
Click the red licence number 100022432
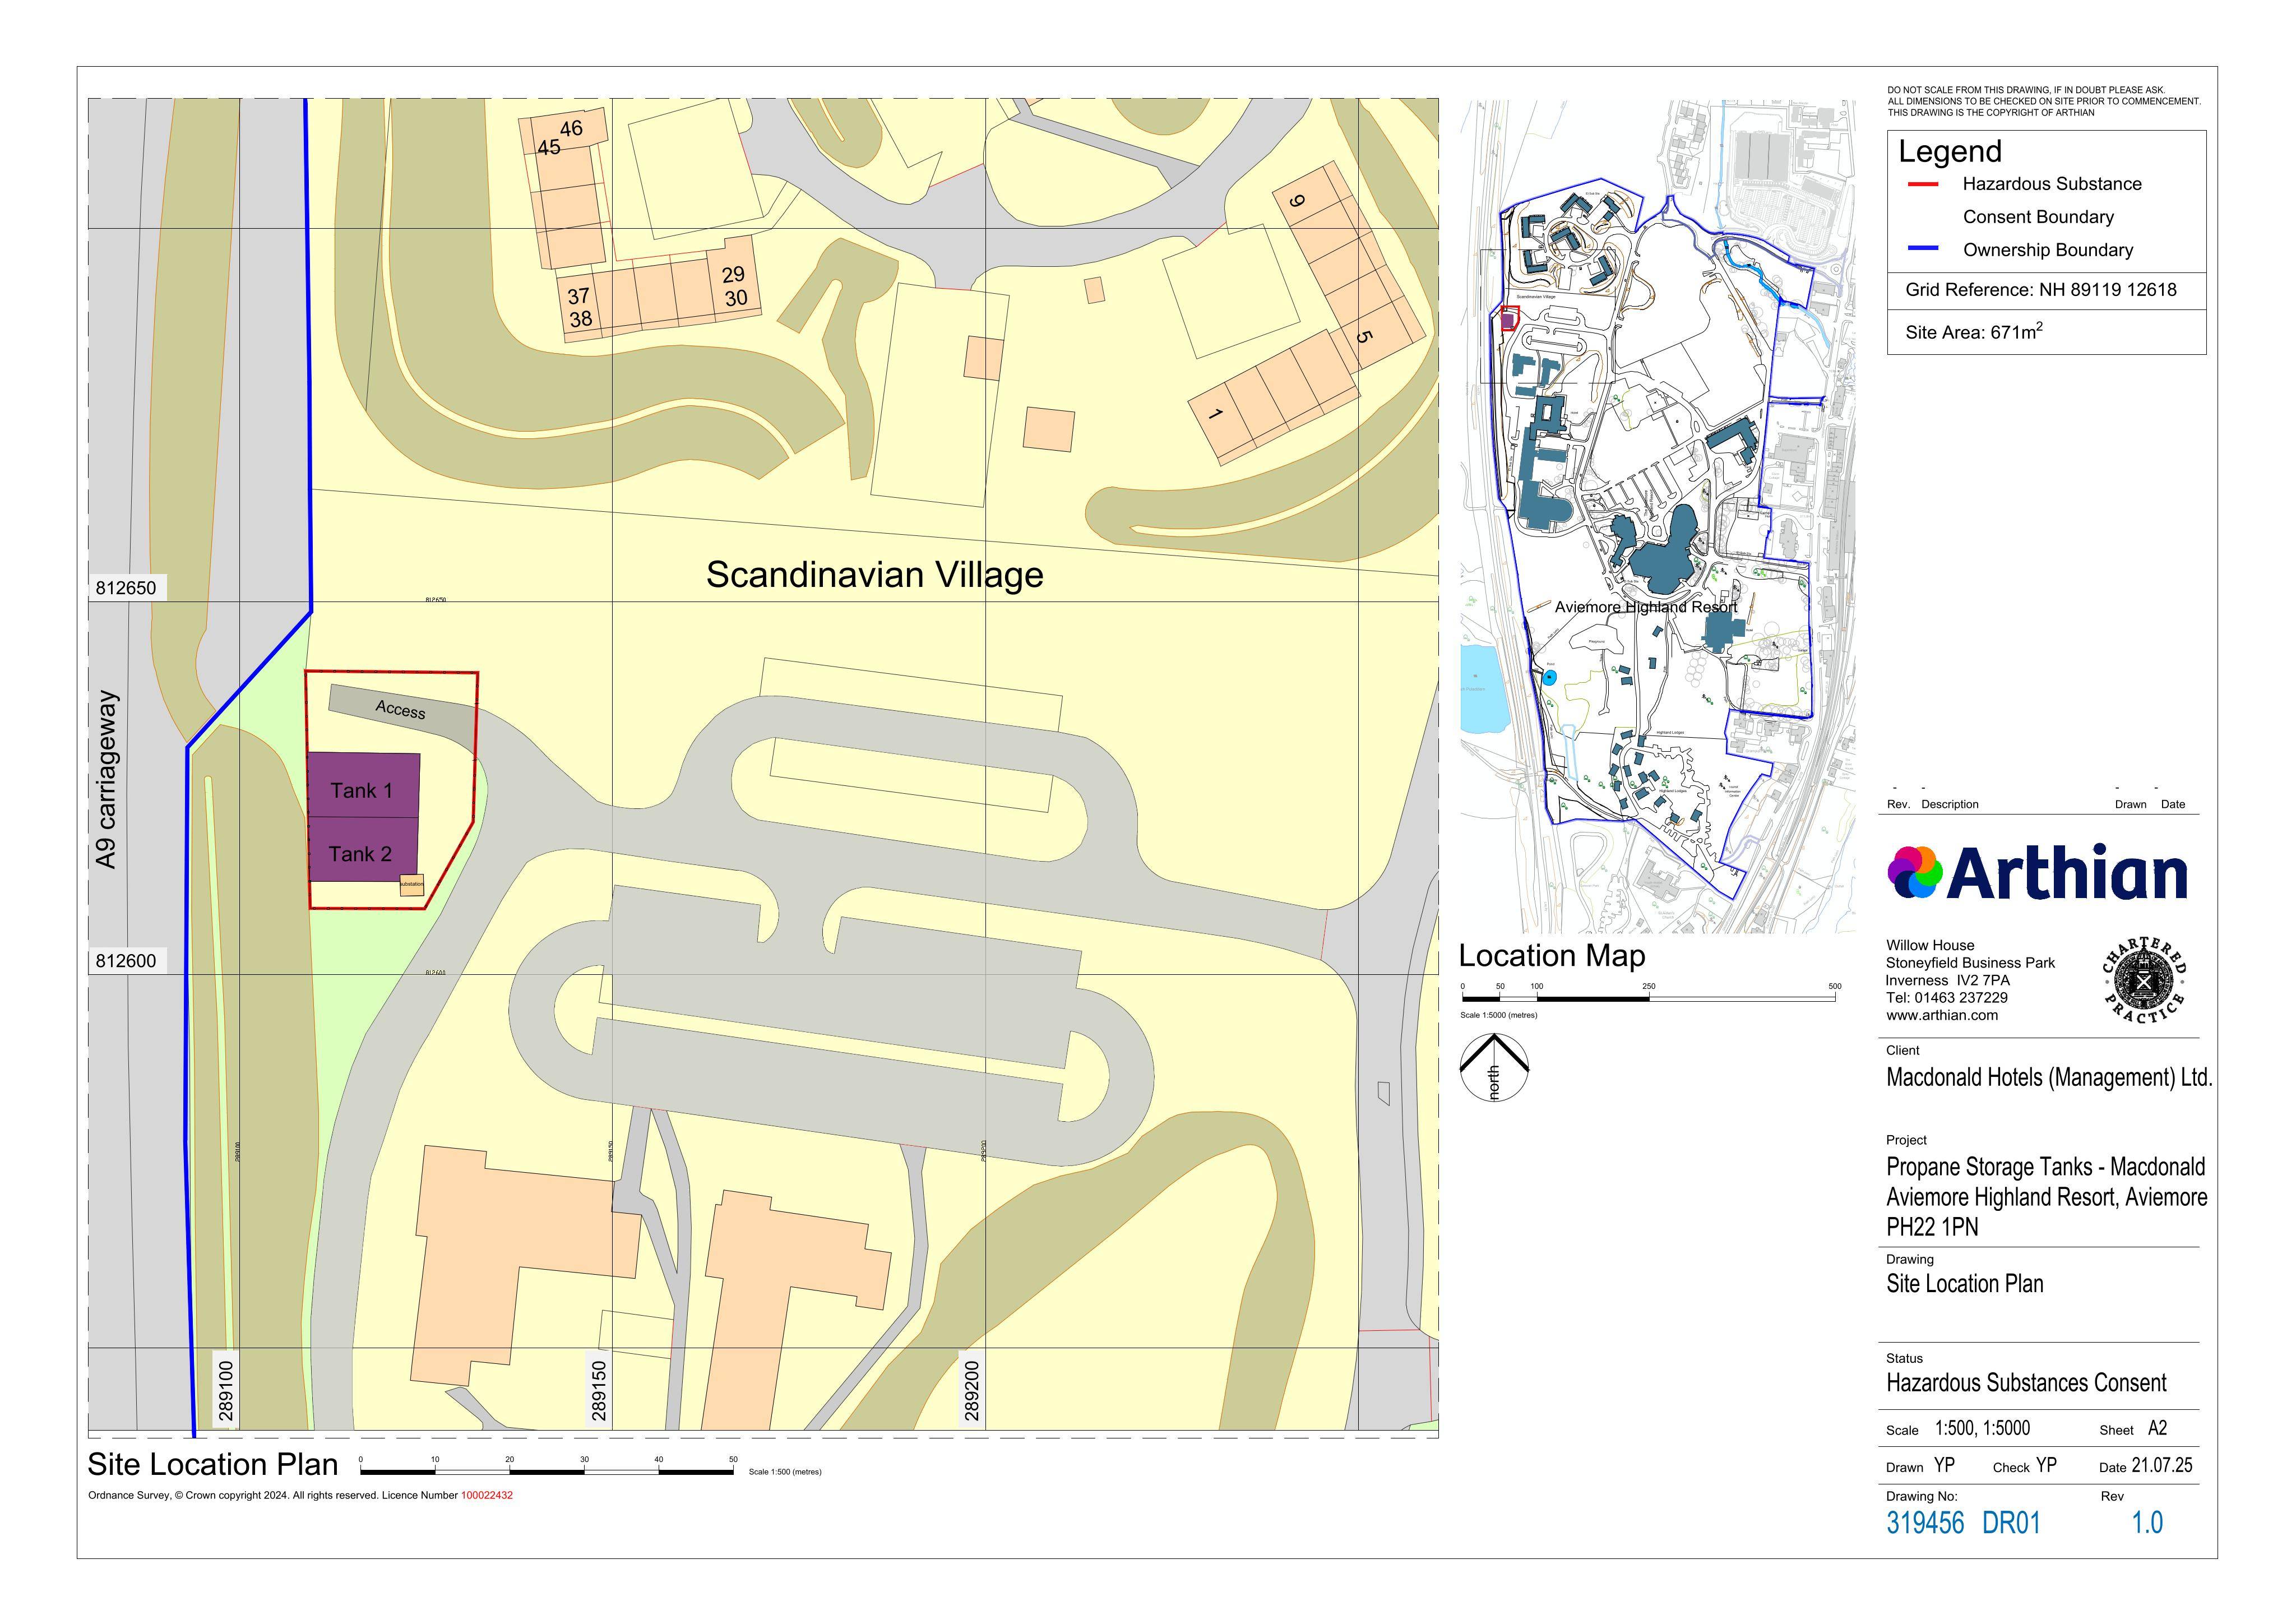coord(486,1496)
